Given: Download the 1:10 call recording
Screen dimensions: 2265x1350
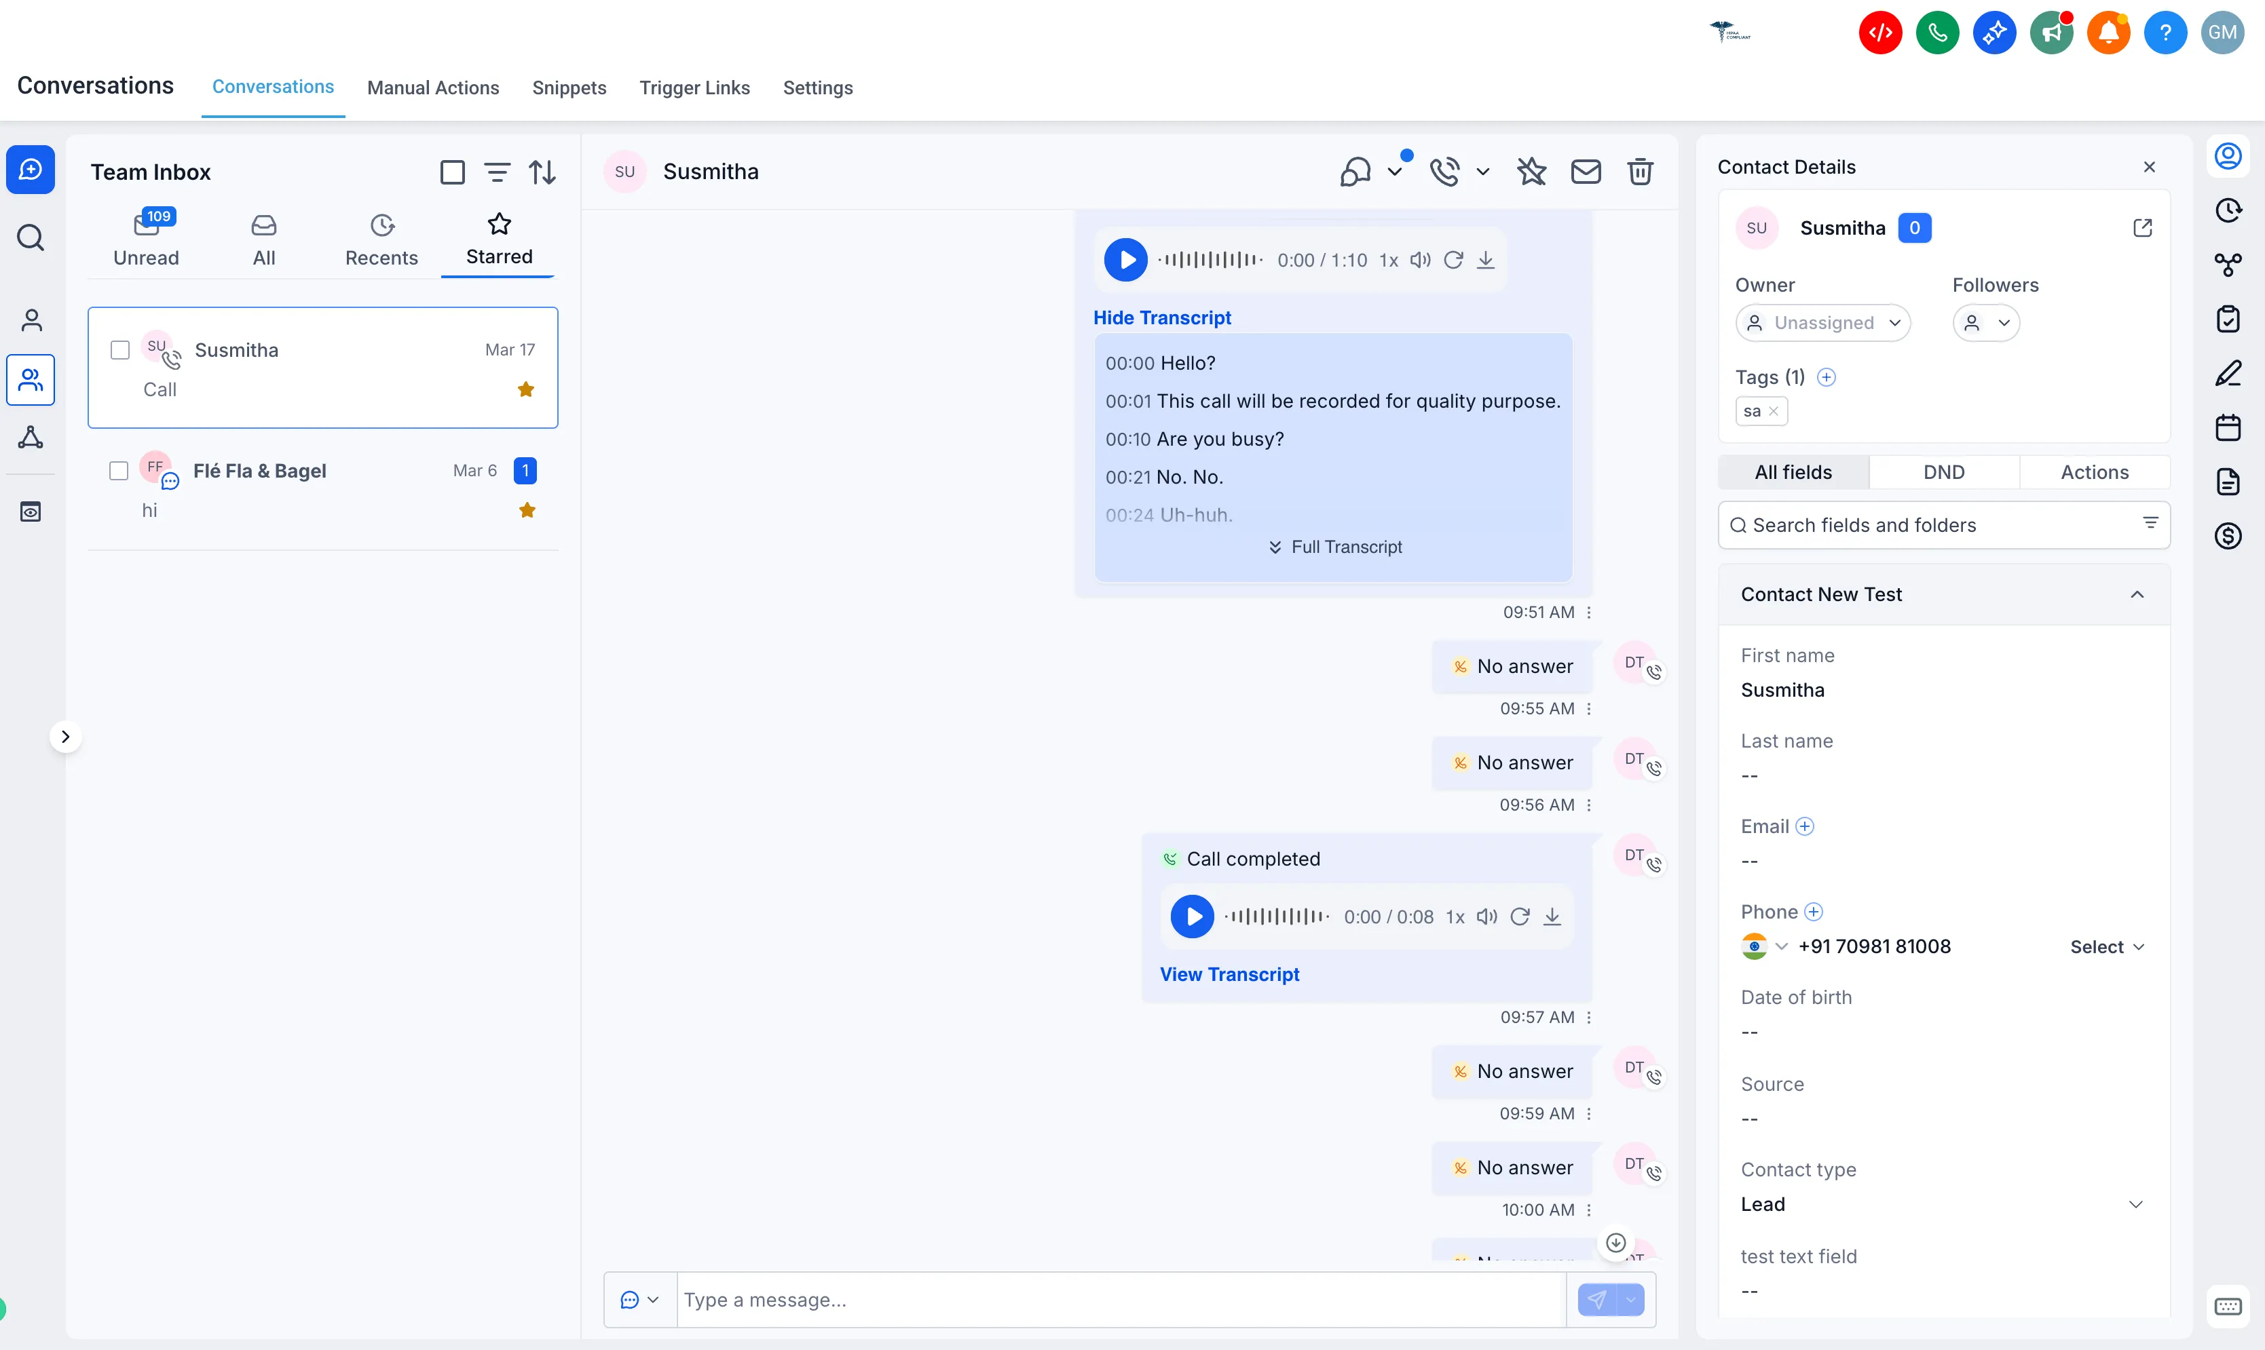Looking at the screenshot, I should point(1485,261).
